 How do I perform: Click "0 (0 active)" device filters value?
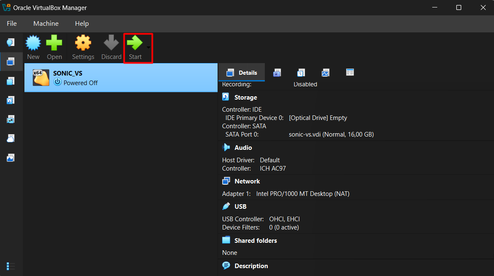click(284, 227)
